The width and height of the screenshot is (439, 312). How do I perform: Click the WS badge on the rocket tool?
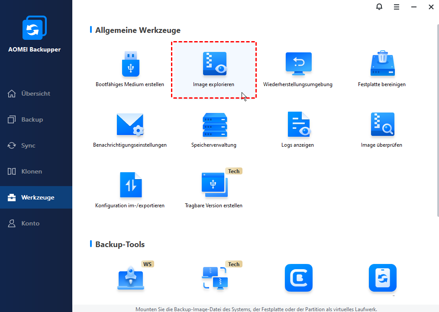[148, 264]
